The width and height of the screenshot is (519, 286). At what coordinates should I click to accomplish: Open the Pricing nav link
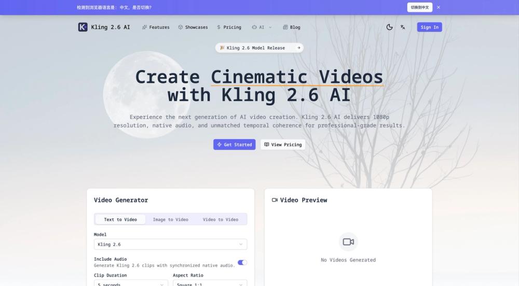tap(229, 27)
